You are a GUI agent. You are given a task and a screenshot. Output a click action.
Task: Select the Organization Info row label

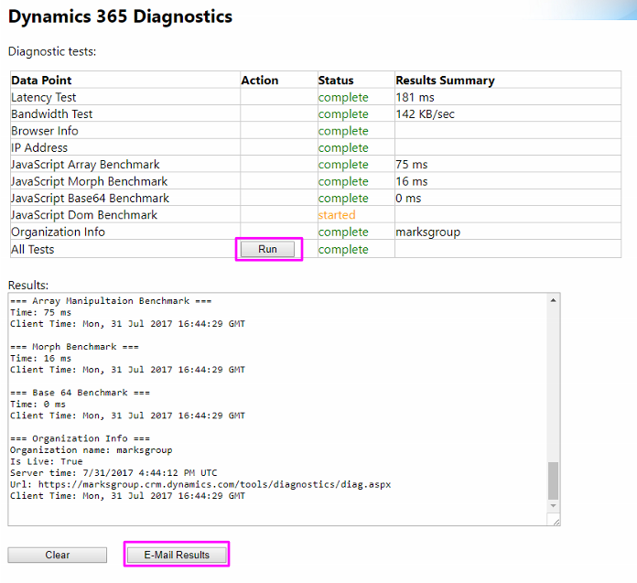[58, 232]
